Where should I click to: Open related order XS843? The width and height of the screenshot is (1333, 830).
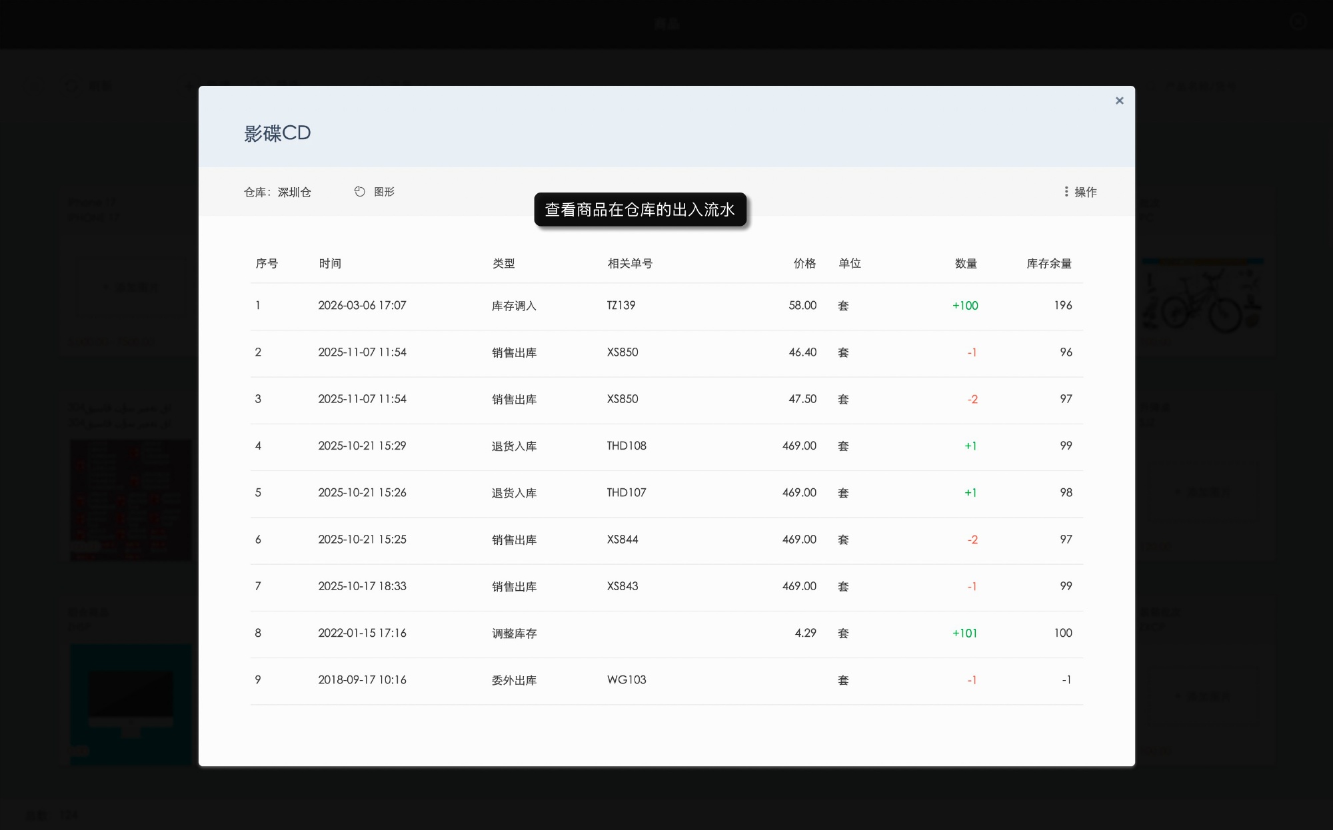pyautogui.click(x=622, y=586)
